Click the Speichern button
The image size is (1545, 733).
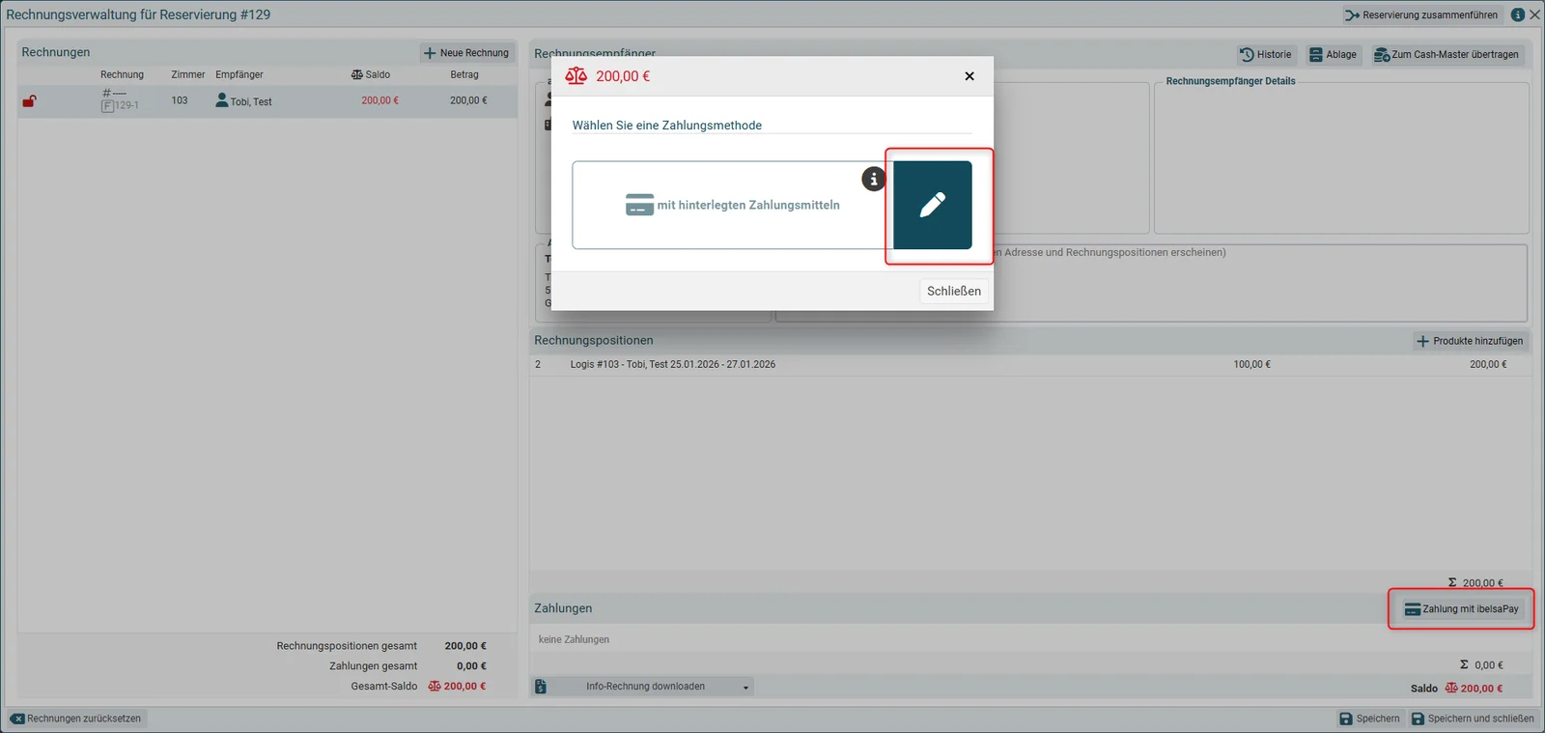(1369, 719)
